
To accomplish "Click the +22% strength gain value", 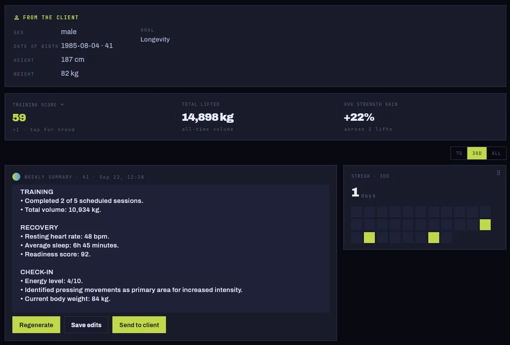I will click(x=359, y=117).
